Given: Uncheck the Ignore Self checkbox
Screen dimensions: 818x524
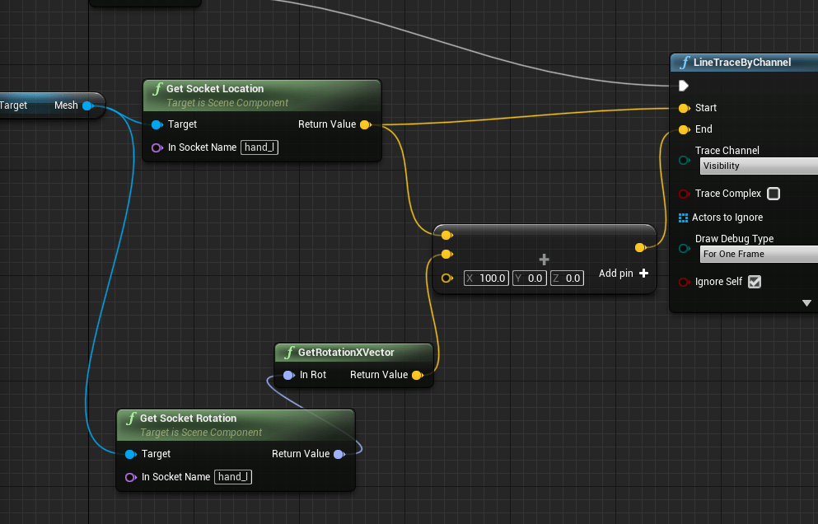Looking at the screenshot, I should pyautogui.click(x=754, y=282).
